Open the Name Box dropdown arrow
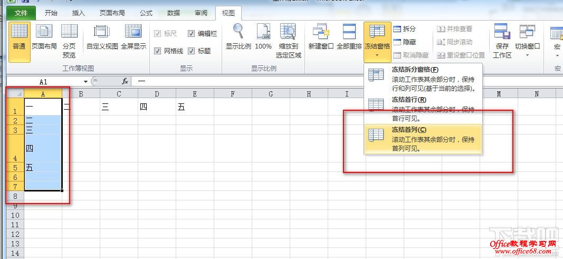The height and width of the screenshot is (259, 563). tap(85, 82)
